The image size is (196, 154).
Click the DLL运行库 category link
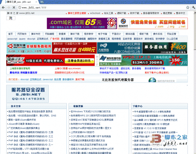[172, 39]
